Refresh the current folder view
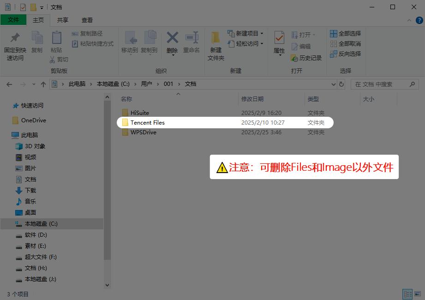This screenshot has height=300, width=425. [341, 84]
